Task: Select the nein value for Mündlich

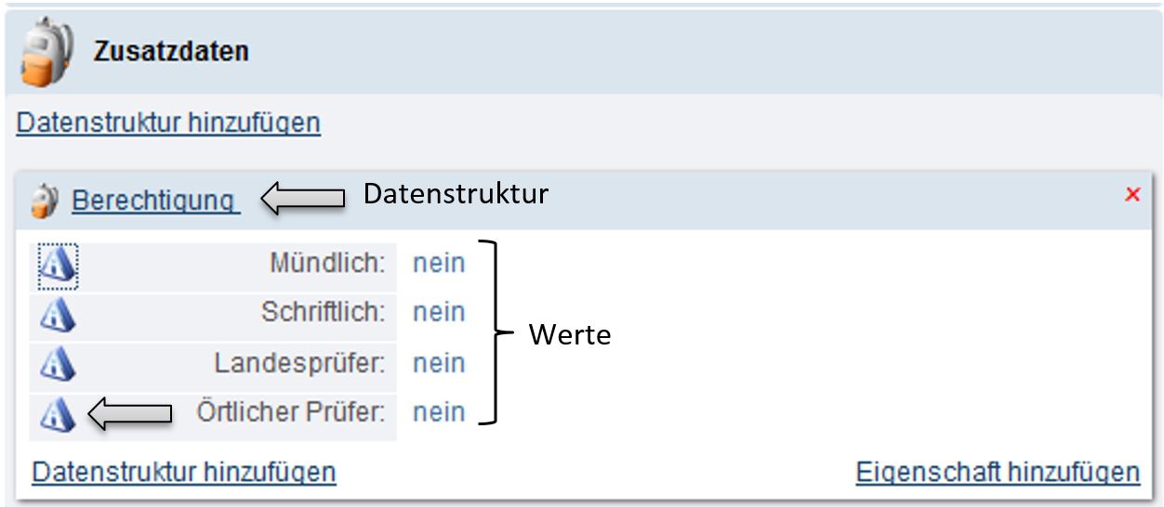Action: click(x=439, y=264)
